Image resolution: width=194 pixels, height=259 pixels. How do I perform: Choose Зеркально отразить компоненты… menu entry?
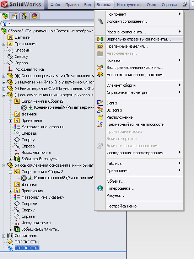[139, 39]
